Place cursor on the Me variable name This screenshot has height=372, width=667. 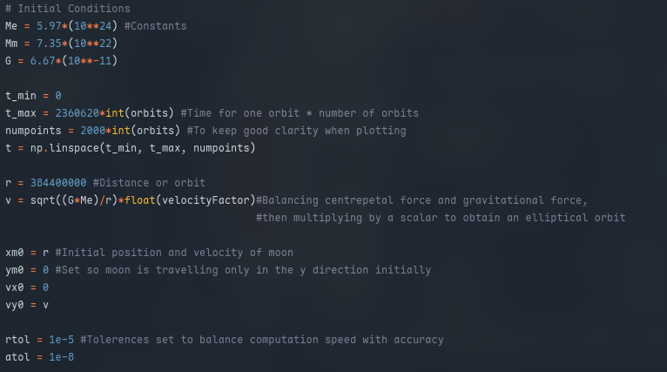11,26
